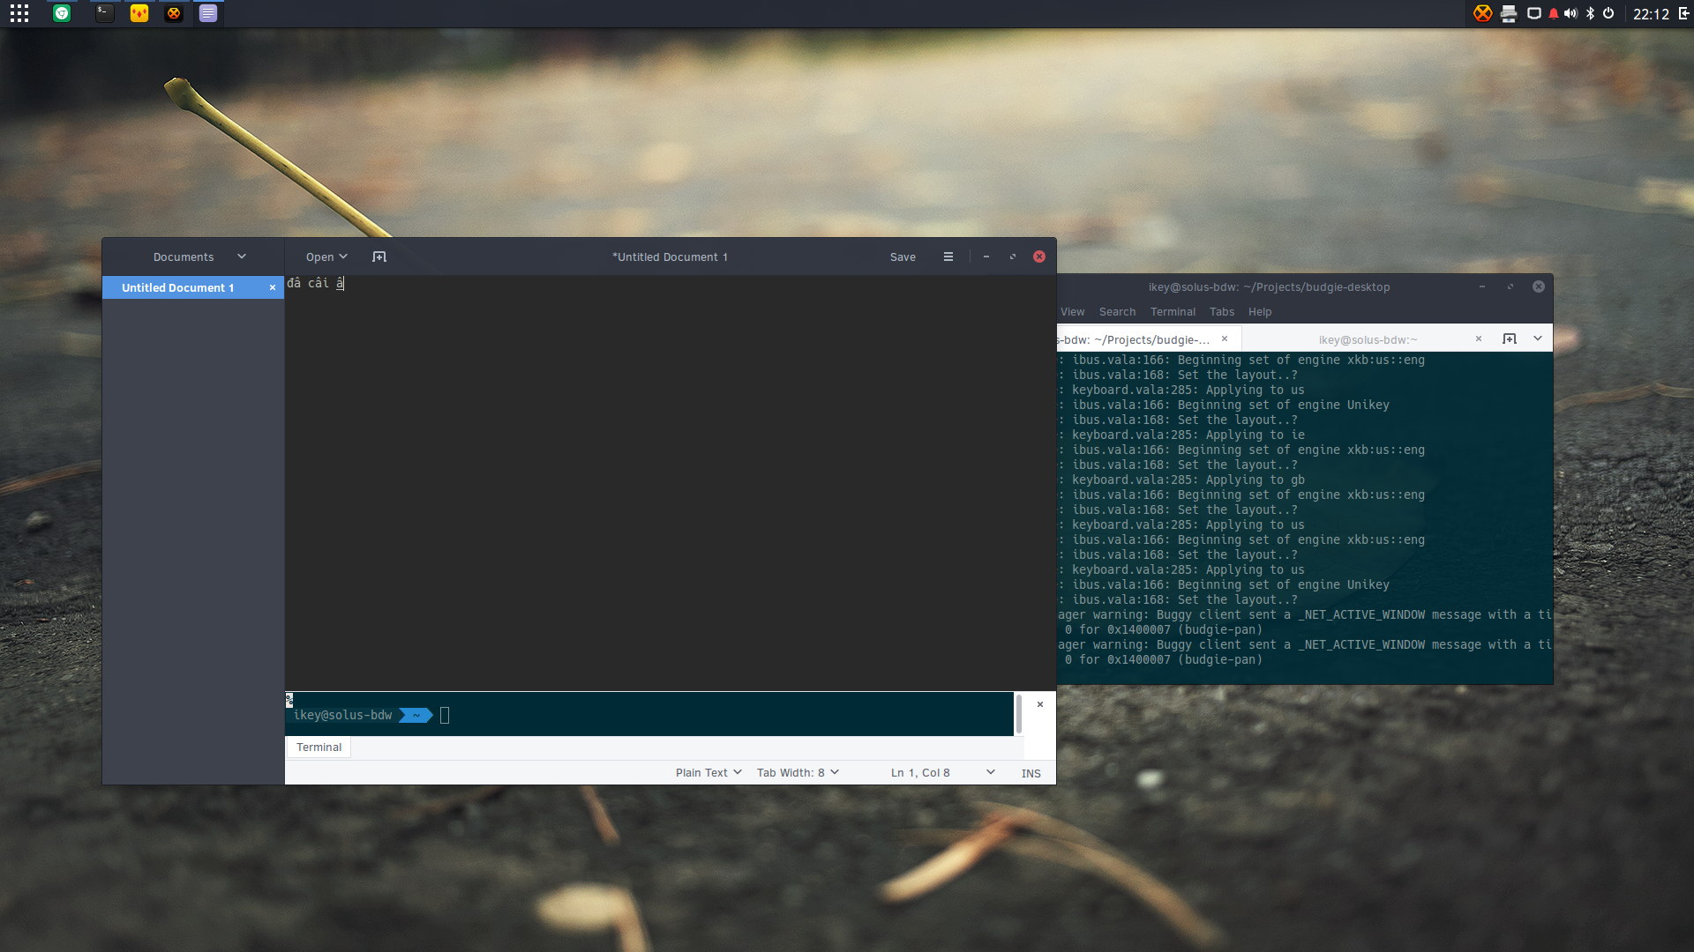The image size is (1694, 952).
Task: Open the View menu in terminal window
Action: tap(1072, 312)
